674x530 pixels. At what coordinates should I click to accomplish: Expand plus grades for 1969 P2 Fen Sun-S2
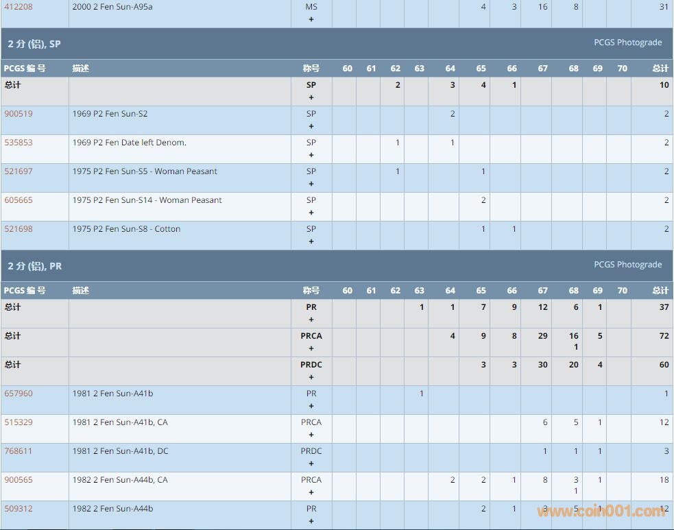point(311,126)
